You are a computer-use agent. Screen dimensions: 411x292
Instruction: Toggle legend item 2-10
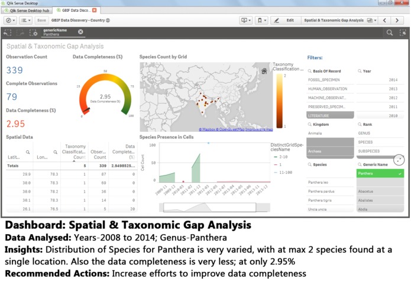coord(281,157)
